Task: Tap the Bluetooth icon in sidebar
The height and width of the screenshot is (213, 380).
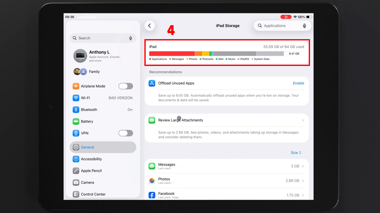Action: 76,109
